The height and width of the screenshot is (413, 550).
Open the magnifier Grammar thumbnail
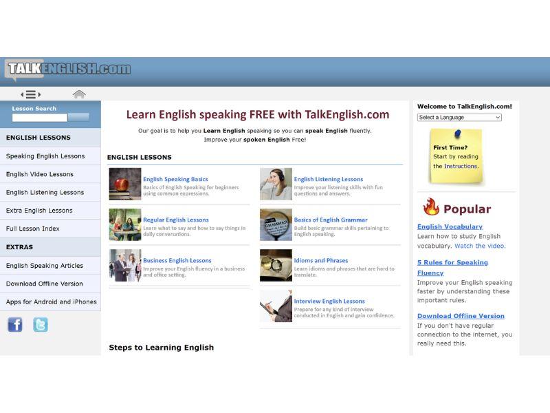276,225
